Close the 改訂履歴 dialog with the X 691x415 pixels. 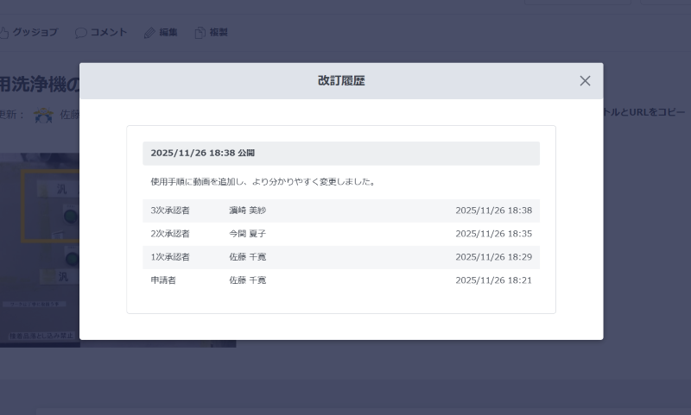point(585,81)
